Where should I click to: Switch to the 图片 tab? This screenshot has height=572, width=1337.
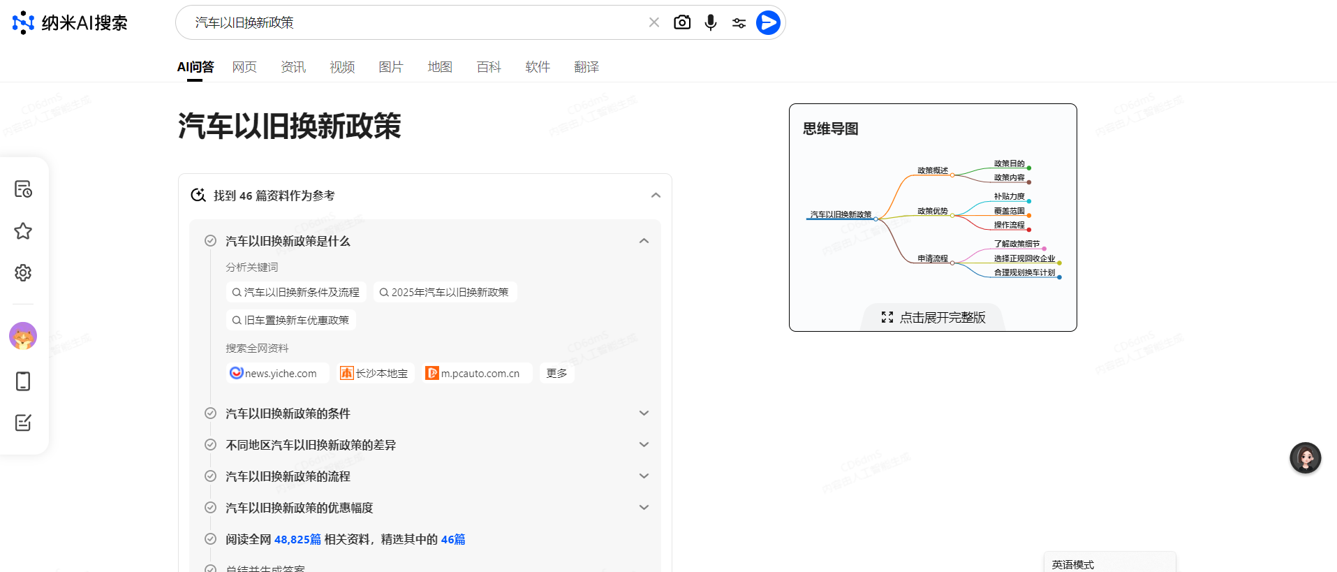click(391, 67)
